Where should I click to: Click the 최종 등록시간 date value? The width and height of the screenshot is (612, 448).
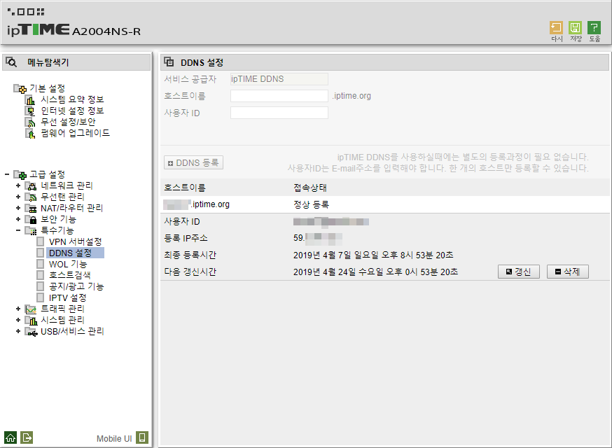(x=373, y=255)
